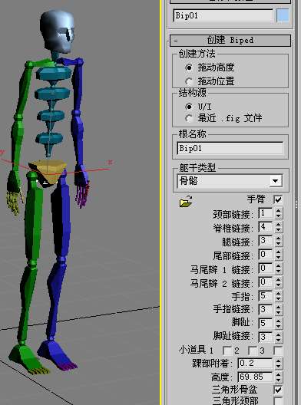Toggle the 手臂 checkbox
Viewport: 301px width, 405px height.
point(278,199)
